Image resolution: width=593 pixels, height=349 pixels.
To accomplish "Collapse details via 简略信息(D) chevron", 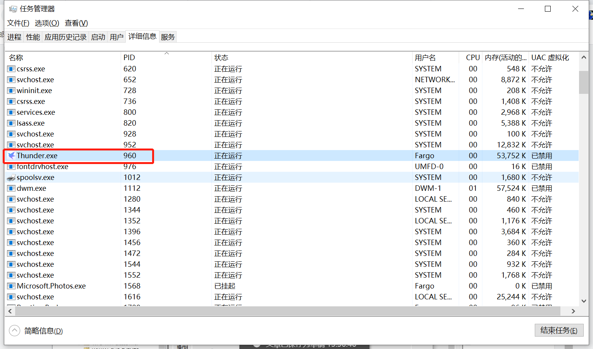I will 14,330.
